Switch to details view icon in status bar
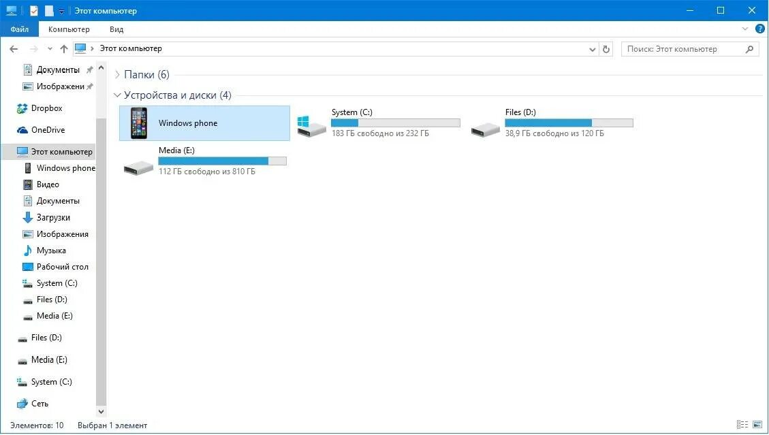The height and width of the screenshot is (435, 769). pos(742,425)
